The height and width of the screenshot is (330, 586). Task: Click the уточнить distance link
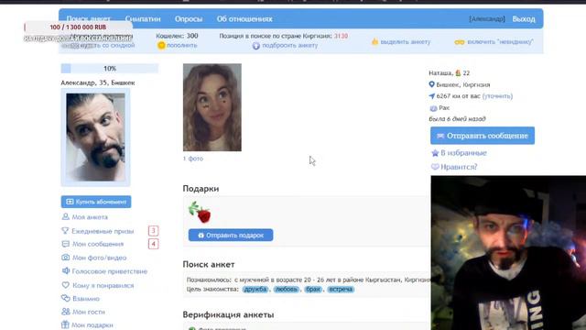[497, 96]
